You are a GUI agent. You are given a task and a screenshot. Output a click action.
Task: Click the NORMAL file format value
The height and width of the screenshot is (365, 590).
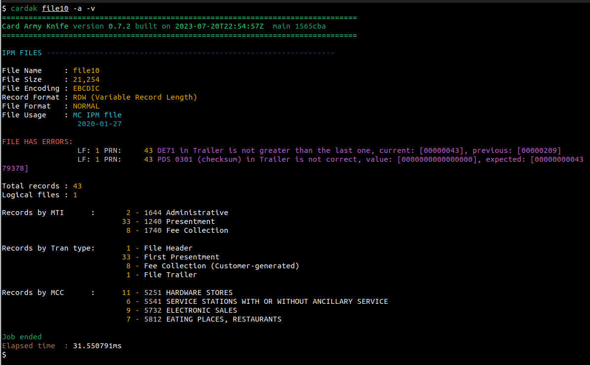(86, 106)
